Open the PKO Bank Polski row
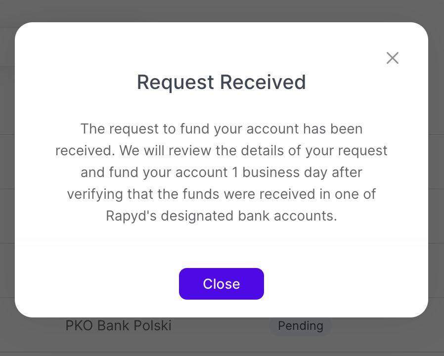Image resolution: width=444 pixels, height=356 pixels. (119, 326)
